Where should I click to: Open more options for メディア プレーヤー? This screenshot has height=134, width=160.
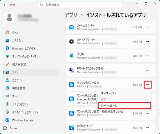pyautogui.click(x=147, y=41)
